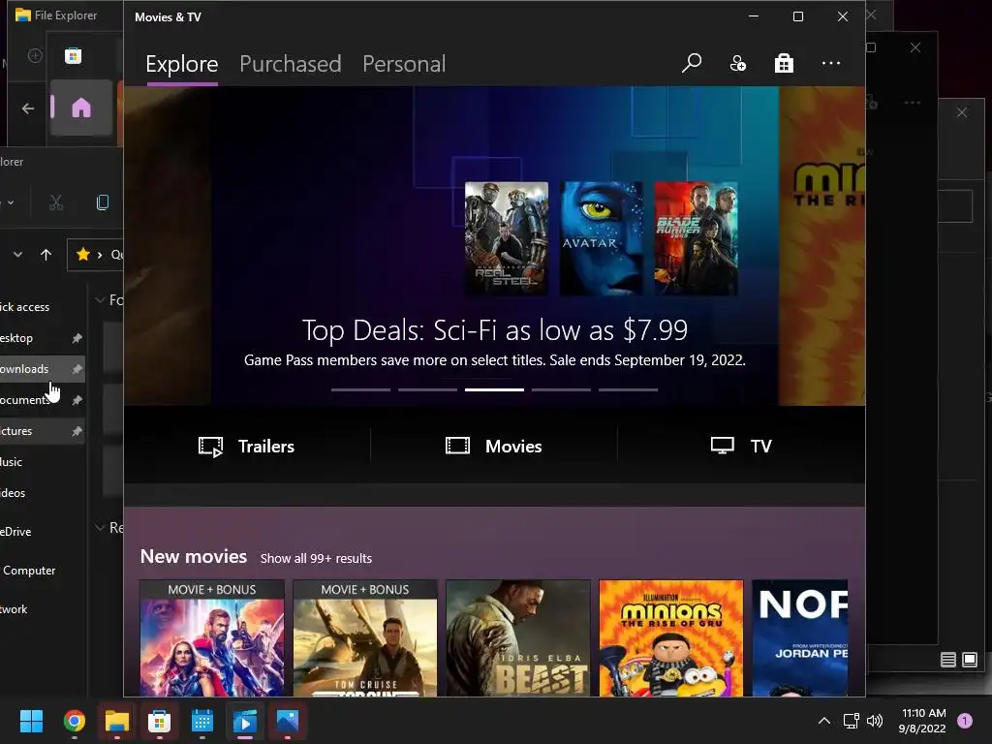Screen dimensions: 992x744
Task: Click the account sign-in icon
Action: point(737,63)
